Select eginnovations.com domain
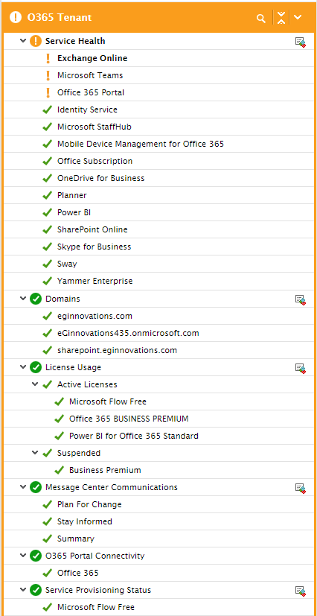 pos(95,316)
